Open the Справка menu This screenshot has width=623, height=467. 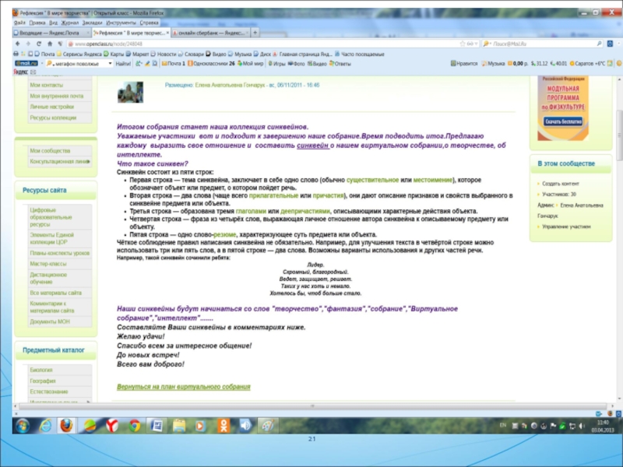149,23
